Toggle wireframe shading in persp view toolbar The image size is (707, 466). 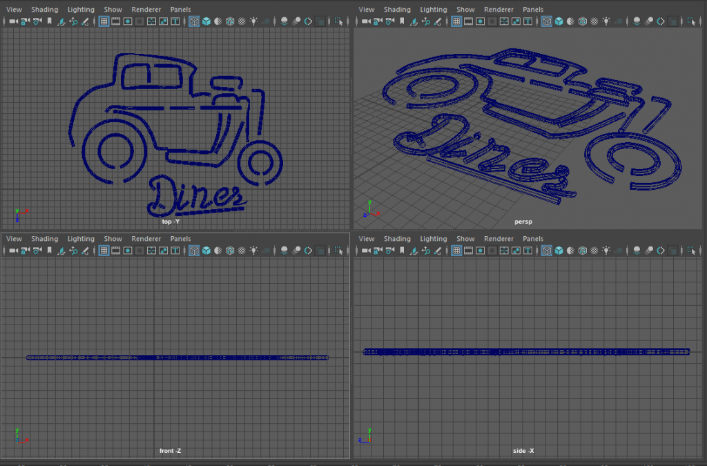[546, 21]
